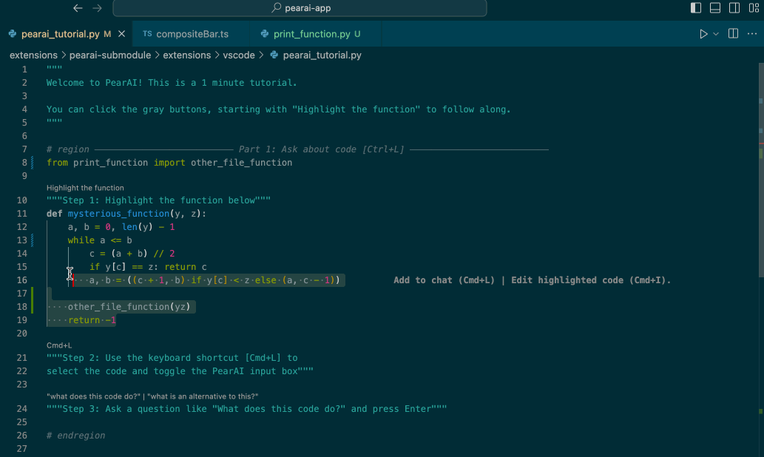
Task: Click the 'Welcome to PearAI!' docstring line
Action: click(x=172, y=83)
